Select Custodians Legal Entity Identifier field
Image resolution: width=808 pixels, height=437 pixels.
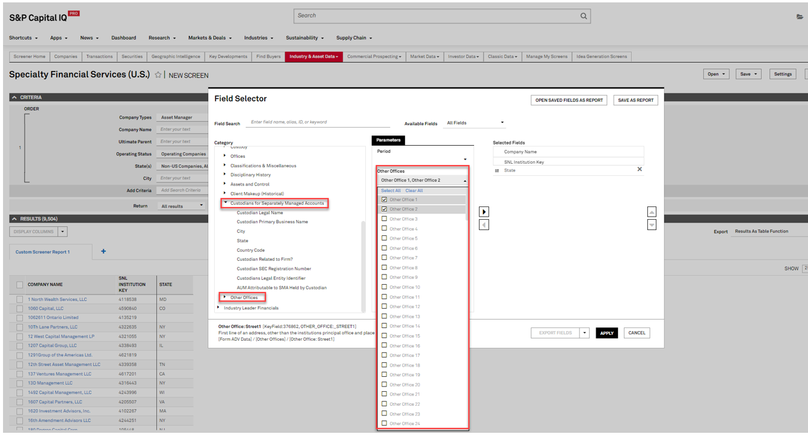pos(271,278)
